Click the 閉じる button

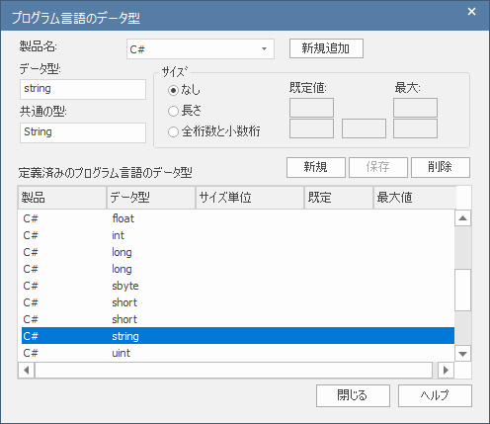tap(353, 395)
